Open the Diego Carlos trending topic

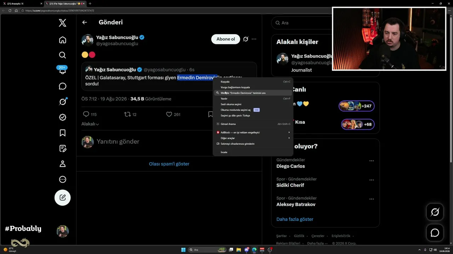click(x=291, y=166)
